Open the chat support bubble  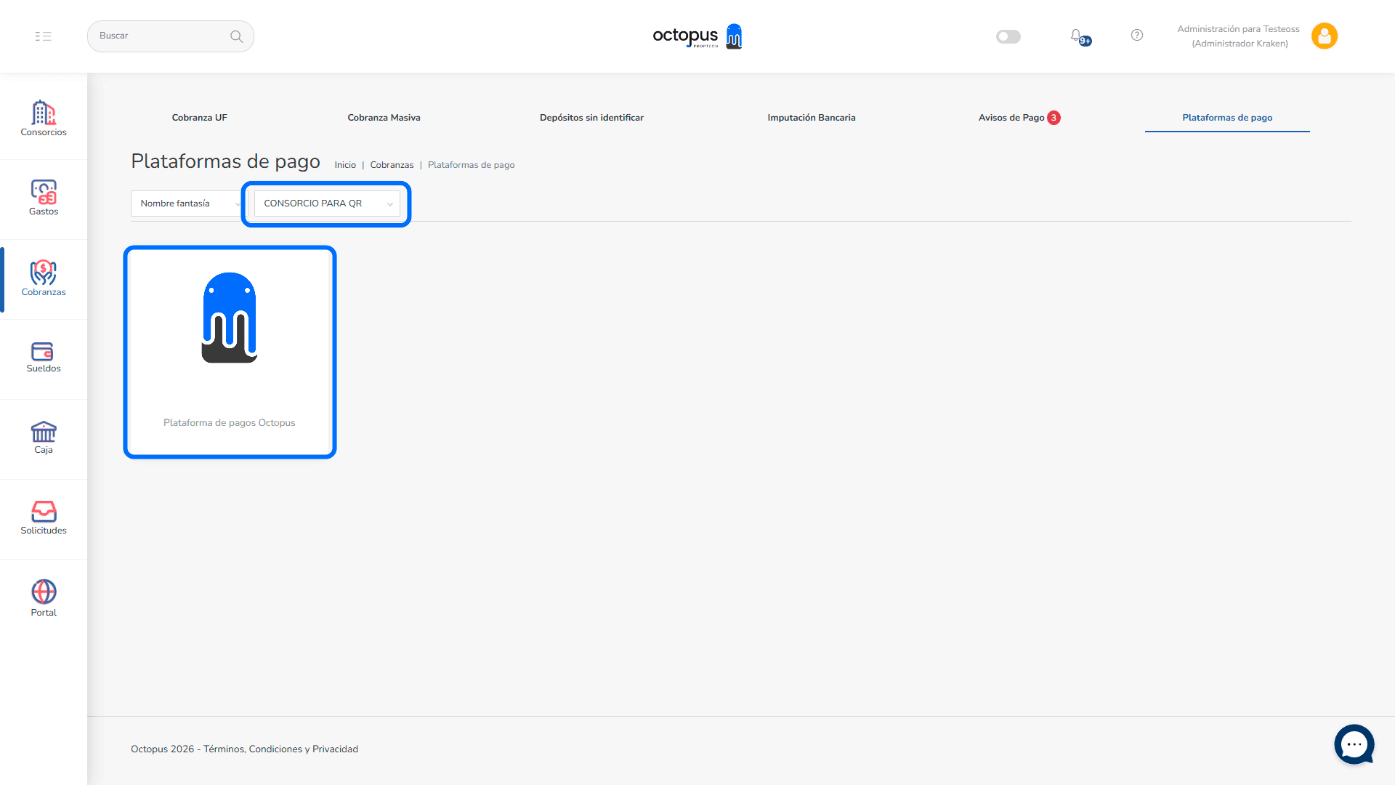(x=1354, y=744)
